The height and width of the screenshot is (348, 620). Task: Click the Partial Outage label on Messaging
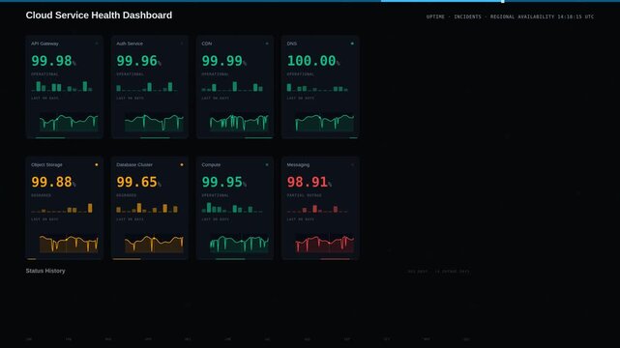pos(304,195)
